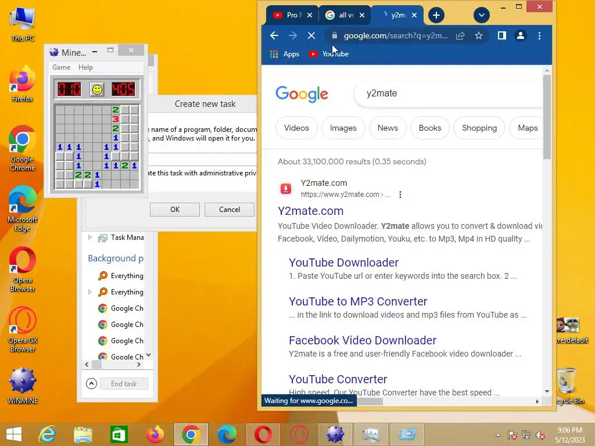This screenshot has height=446, width=595.
Task: Switch to Opera on taskbar
Action: 263,434
